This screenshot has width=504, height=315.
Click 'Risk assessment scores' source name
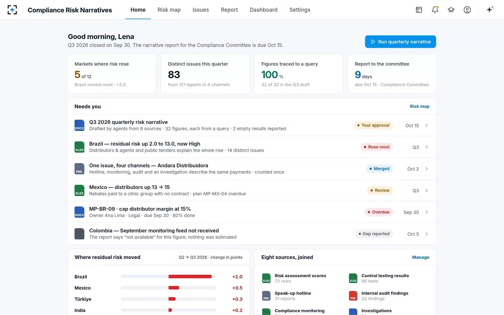(300, 276)
